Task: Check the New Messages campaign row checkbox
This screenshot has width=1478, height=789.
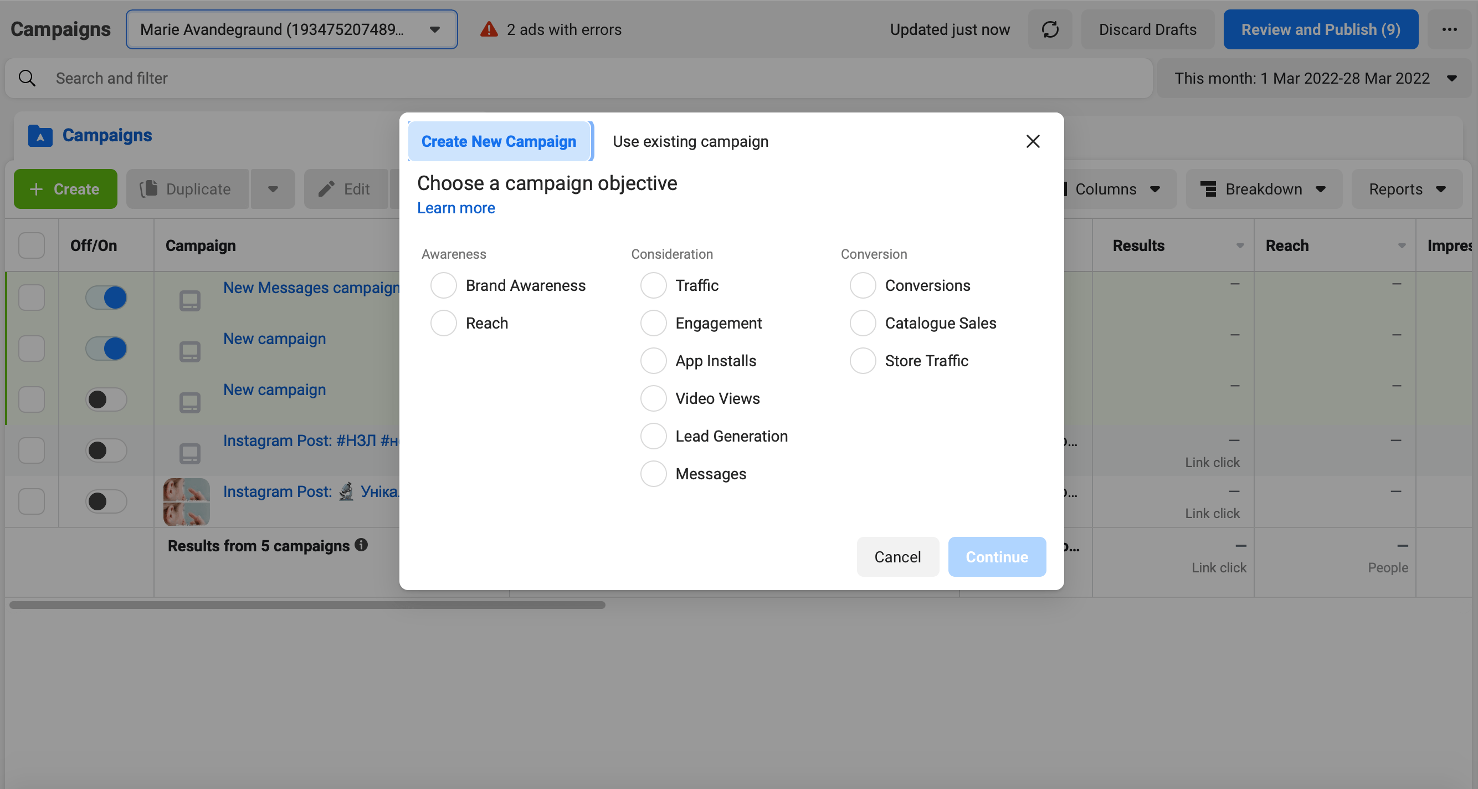Action: click(x=32, y=297)
